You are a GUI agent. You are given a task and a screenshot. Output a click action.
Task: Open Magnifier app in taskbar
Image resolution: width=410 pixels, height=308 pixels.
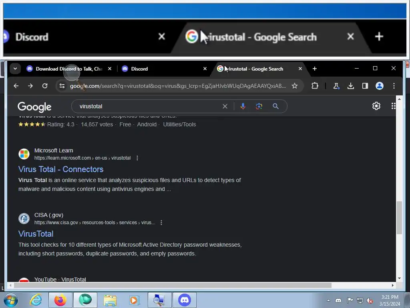pyautogui.click(x=159, y=300)
